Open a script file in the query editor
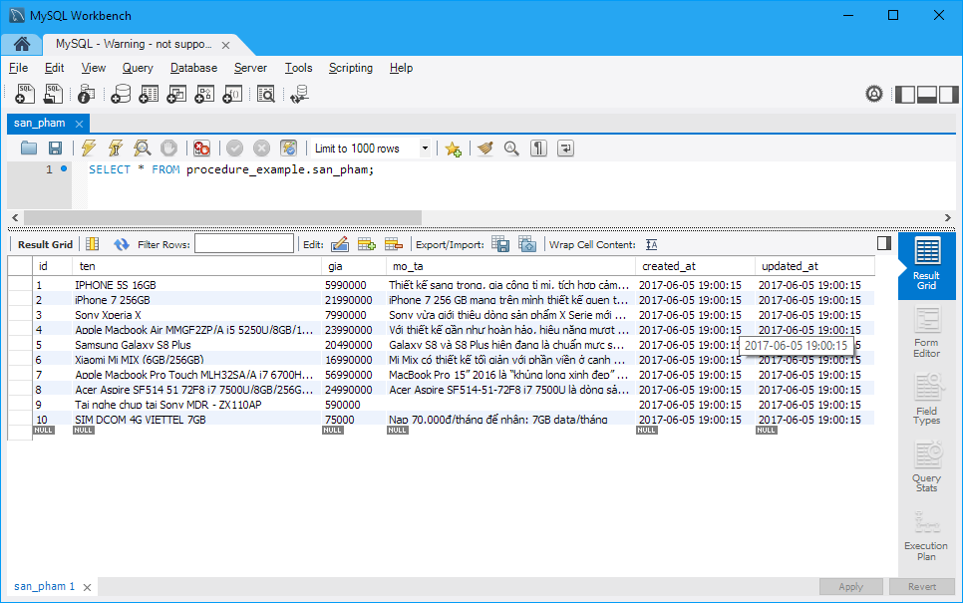 coord(28,149)
